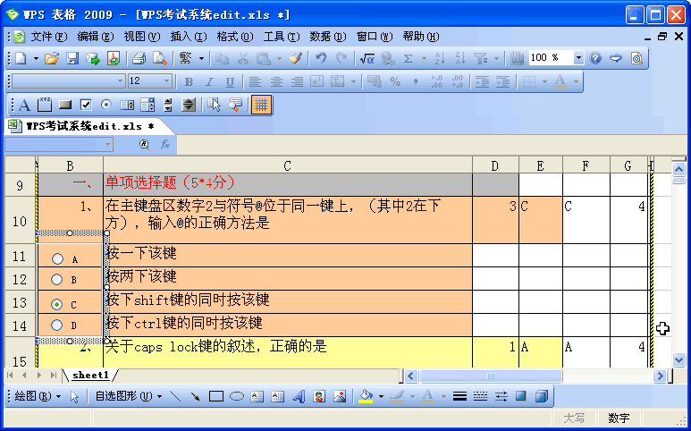
Task: Select the scroll bar form control
Action: coord(168,105)
